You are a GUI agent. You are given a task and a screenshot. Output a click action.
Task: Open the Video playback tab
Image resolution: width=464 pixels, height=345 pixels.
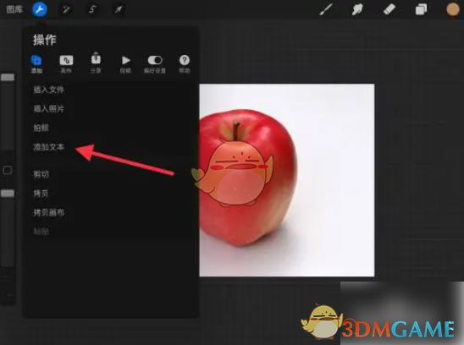pyautogui.click(x=125, y=64)
